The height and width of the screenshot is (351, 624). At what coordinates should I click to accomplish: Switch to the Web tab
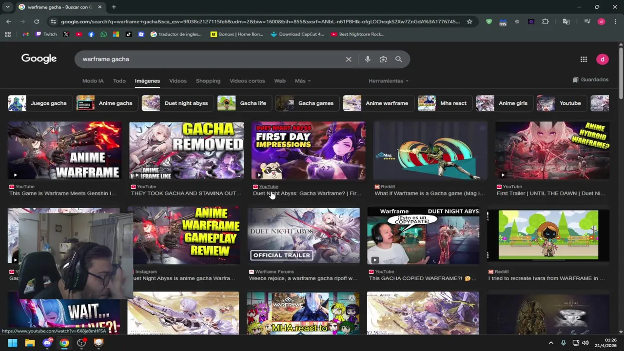click(x=280, y=81)
